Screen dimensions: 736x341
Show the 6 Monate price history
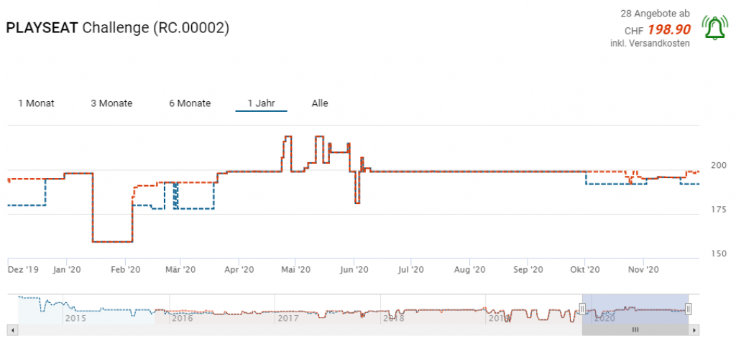click(190, 103)
